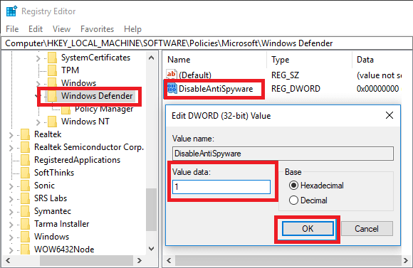
Task: Expand the SRS Labs key
Action: pos(11,199)
